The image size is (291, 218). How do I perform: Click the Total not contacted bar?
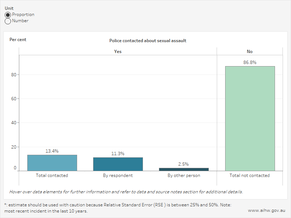(250, 118)
